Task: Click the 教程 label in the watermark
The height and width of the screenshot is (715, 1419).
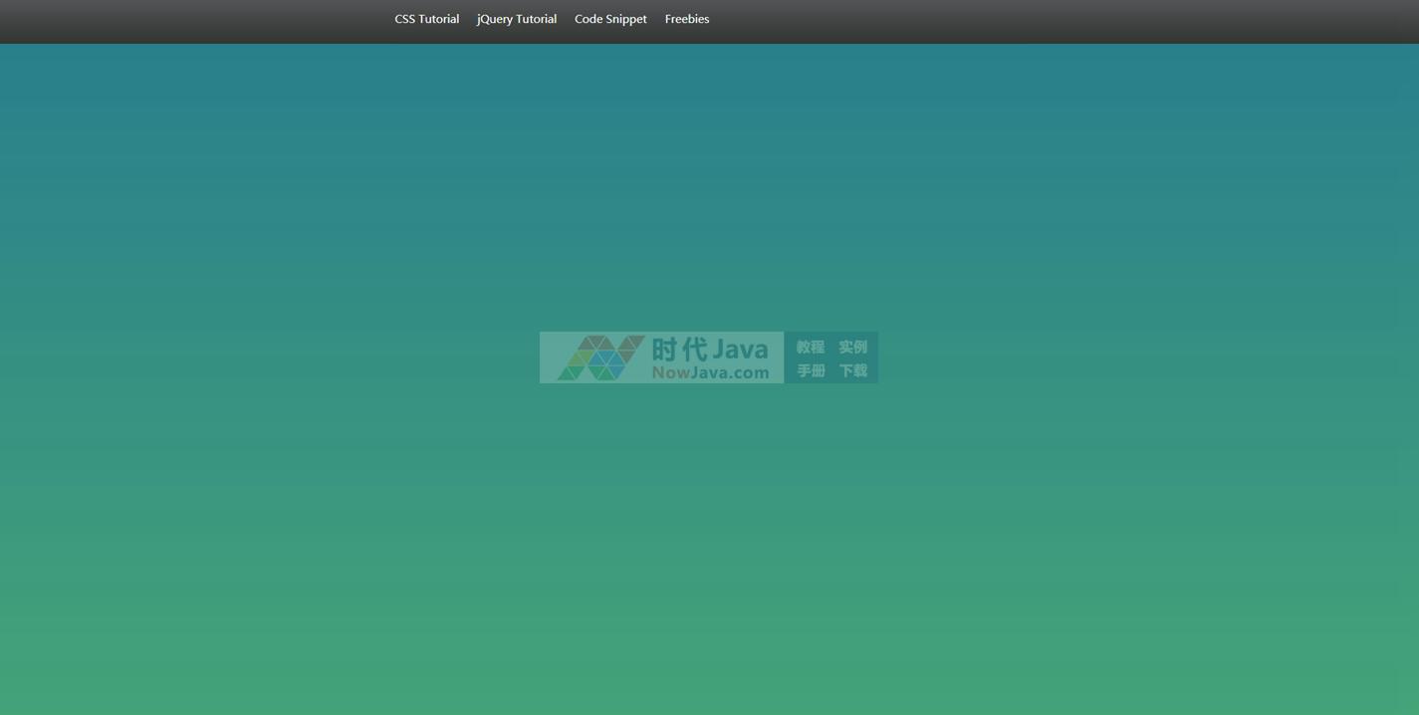Action: point(810,347)
